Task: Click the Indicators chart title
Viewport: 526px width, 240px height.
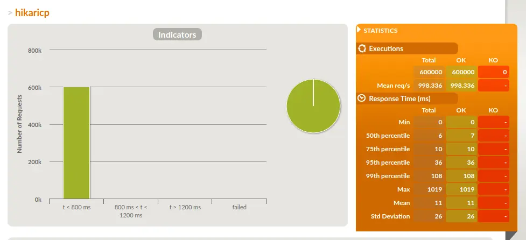Action: (x=177, y=34)
